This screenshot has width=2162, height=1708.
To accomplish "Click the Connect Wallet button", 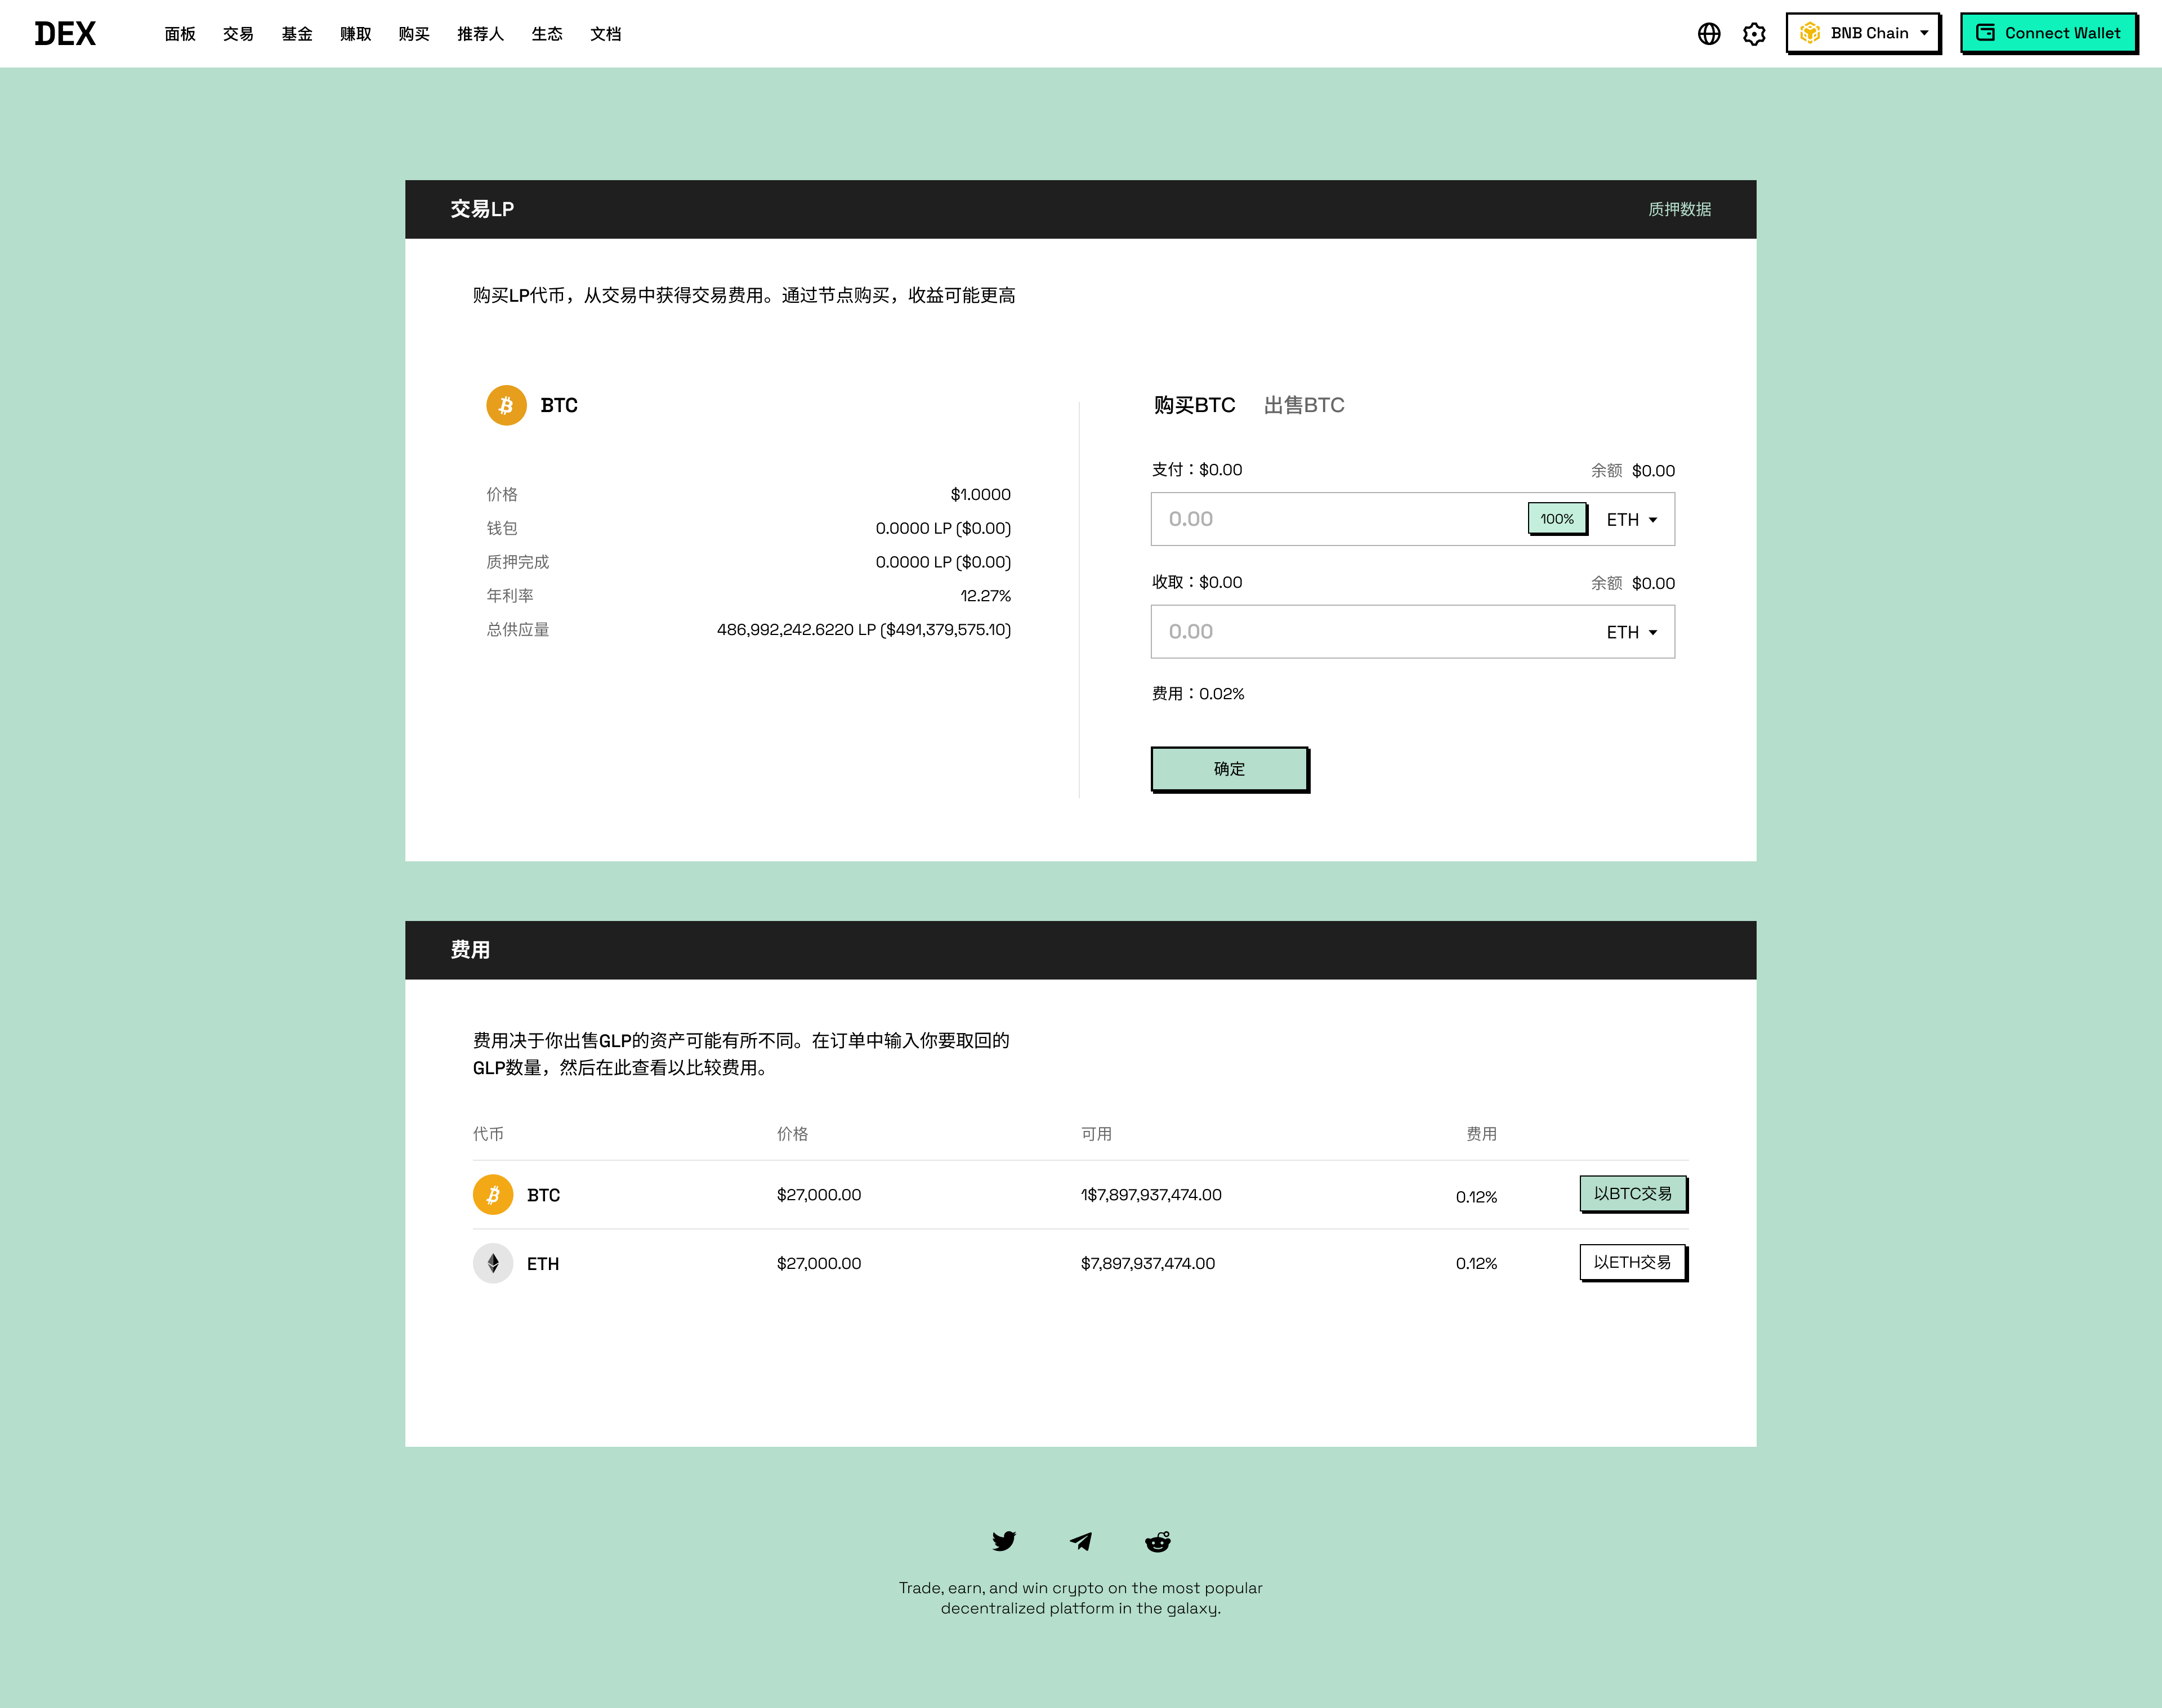I will coord(2048,33).
